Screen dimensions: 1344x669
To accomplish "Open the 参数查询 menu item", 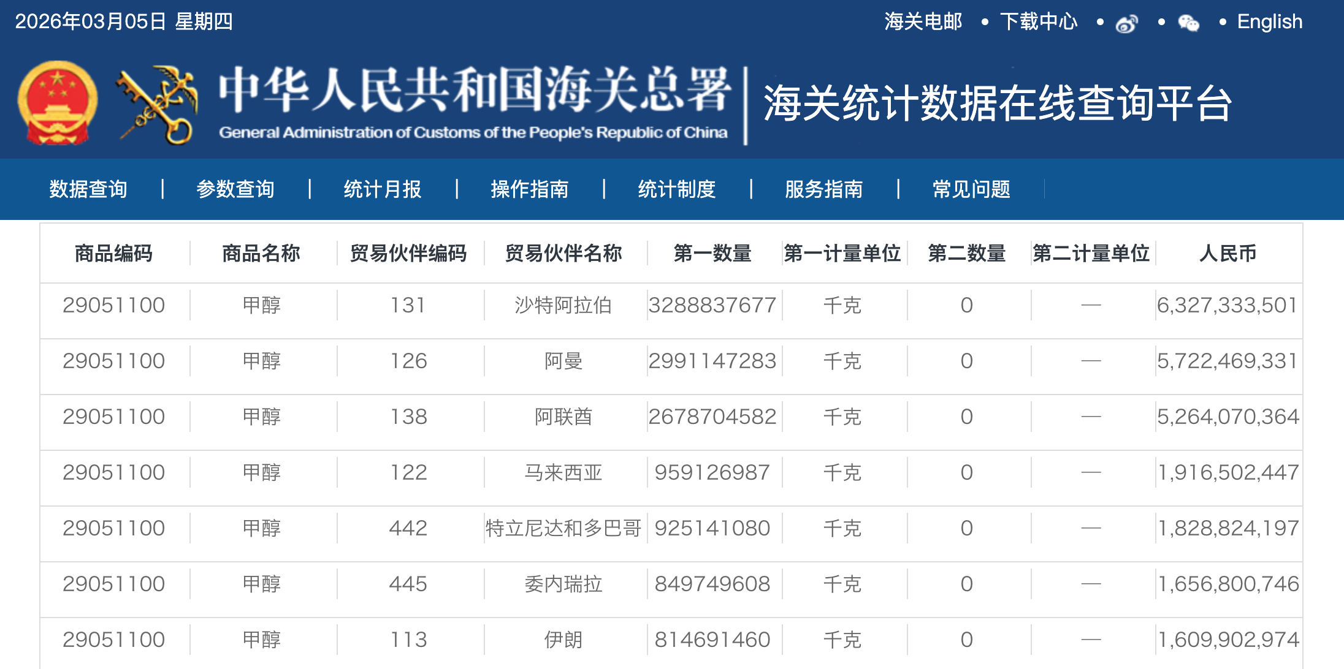I will [235, 189].
